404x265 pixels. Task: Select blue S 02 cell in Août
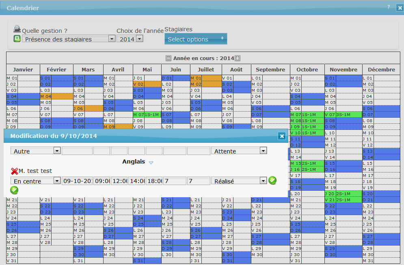coord(236,84)
